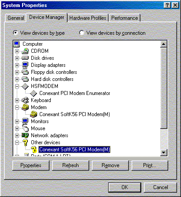181x197 pixels.
Task: Select the yellow question mark modem icon
Action: point(34,150)
